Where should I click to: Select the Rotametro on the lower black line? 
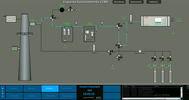point(94,48)
